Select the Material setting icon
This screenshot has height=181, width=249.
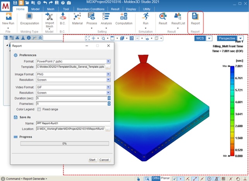coord(77,17)
